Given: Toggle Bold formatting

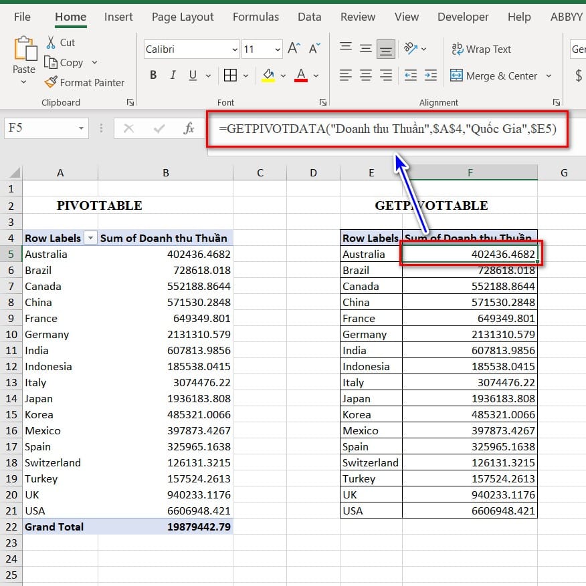Looking at the screenshot, I should point(153,75).
